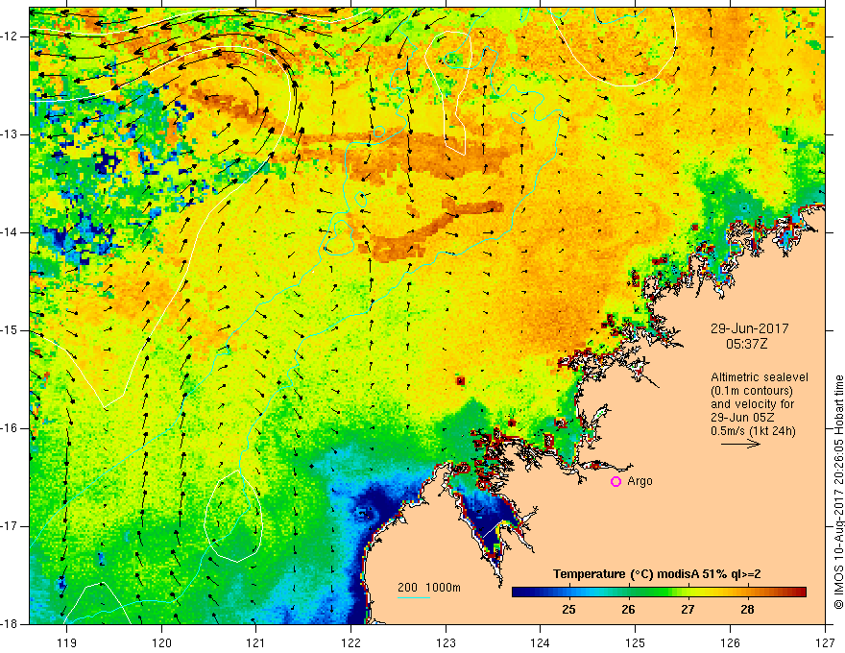The image size is (845, 653).
Task: Click the '28' color bar tick label
Action: [x=747, y=610]
